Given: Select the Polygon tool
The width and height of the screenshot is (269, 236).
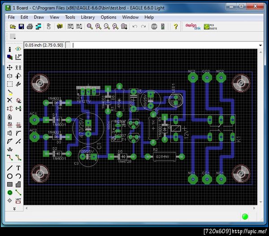Looking at the screenshot, I should 18,184.
